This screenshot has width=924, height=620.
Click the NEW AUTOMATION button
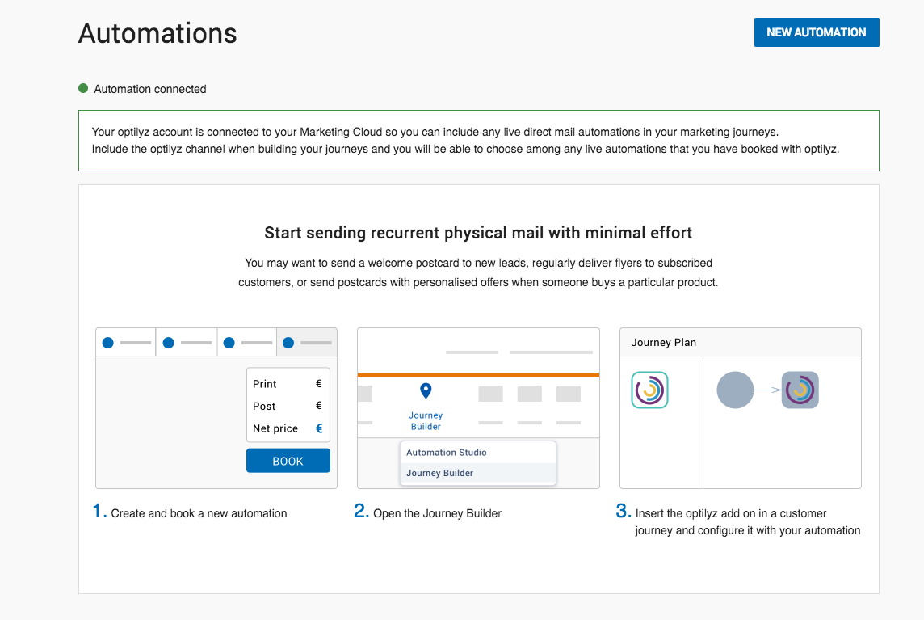tap(816, 32)
